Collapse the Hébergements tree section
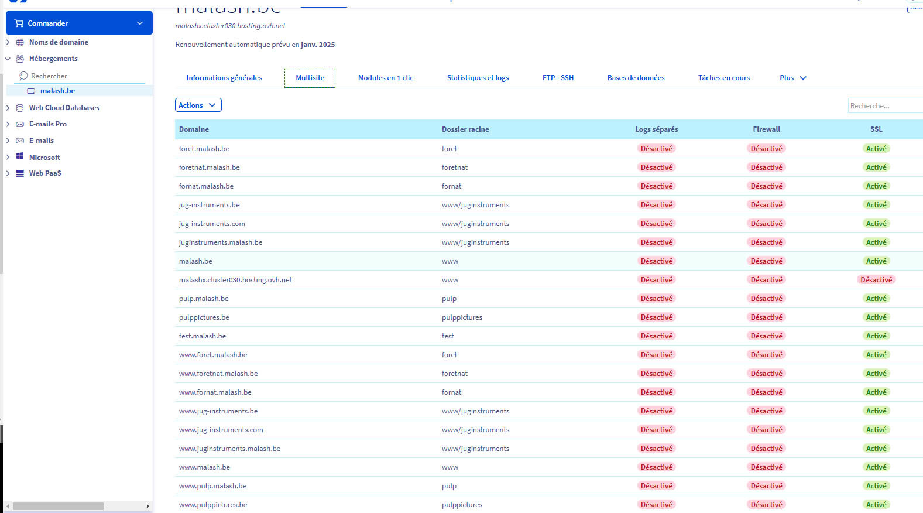This screenshot has height=513, width=923. (x=8, y=59)
